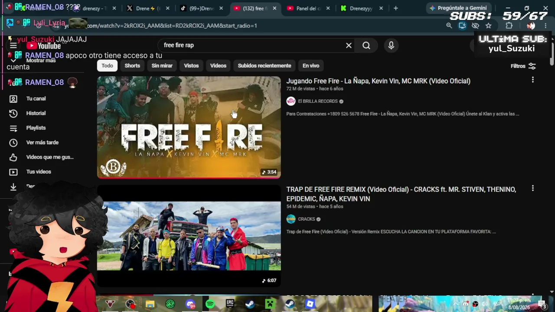The width and height of the screenshot is (555, 312).
Task: Play the Trap de Free Fire Remix thumbnail
Action: click(189, 236)
